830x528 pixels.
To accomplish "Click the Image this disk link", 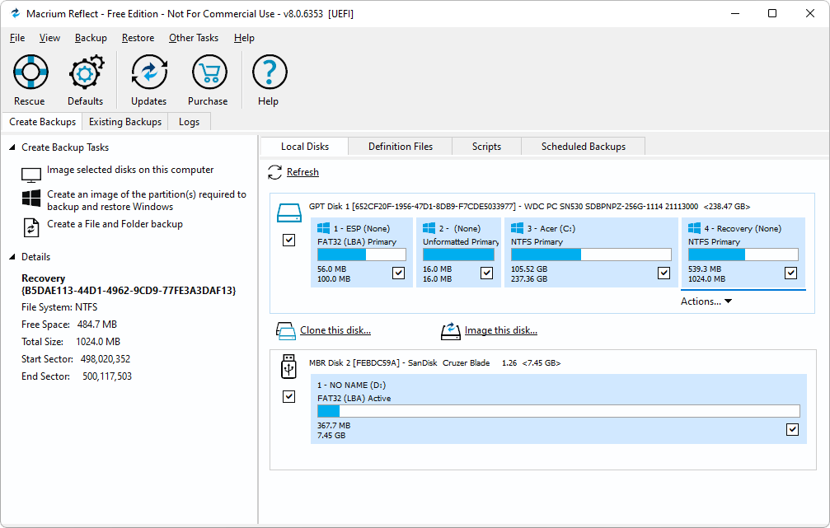I will [500, 330].
